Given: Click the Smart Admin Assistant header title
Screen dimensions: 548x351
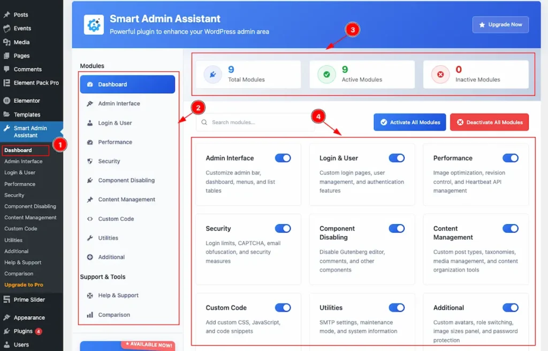Looking at the screenshot, I should [x=165, y=19].
